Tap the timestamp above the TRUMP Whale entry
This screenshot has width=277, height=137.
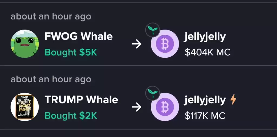(51, 80)
